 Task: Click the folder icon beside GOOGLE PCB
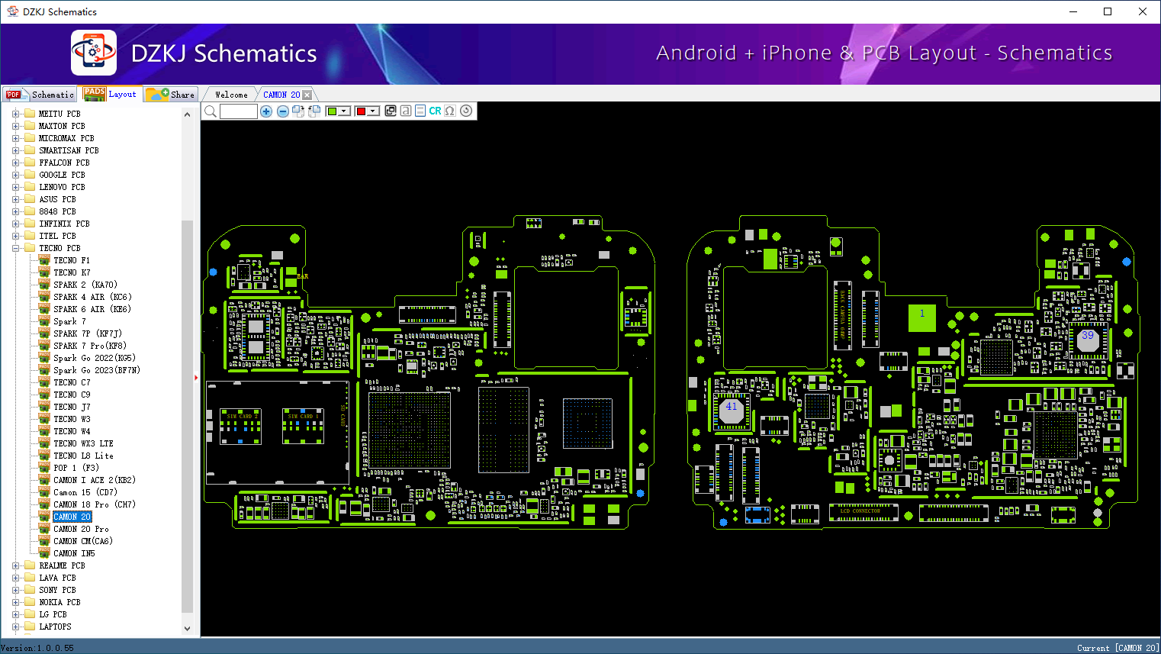pos(30,175)
